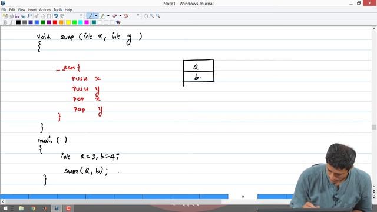This screenshot has height=212, width=377.
Task: Click the Copy icon
Action: [43, 16]
